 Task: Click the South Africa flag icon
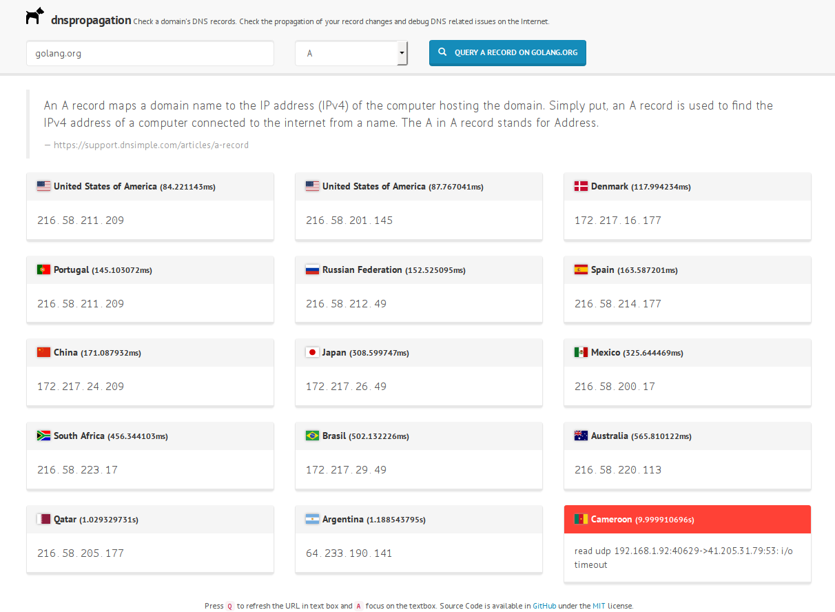click(x=43, y=436)
